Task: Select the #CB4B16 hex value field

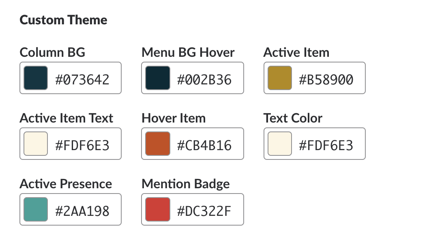Action: point(204,144)
